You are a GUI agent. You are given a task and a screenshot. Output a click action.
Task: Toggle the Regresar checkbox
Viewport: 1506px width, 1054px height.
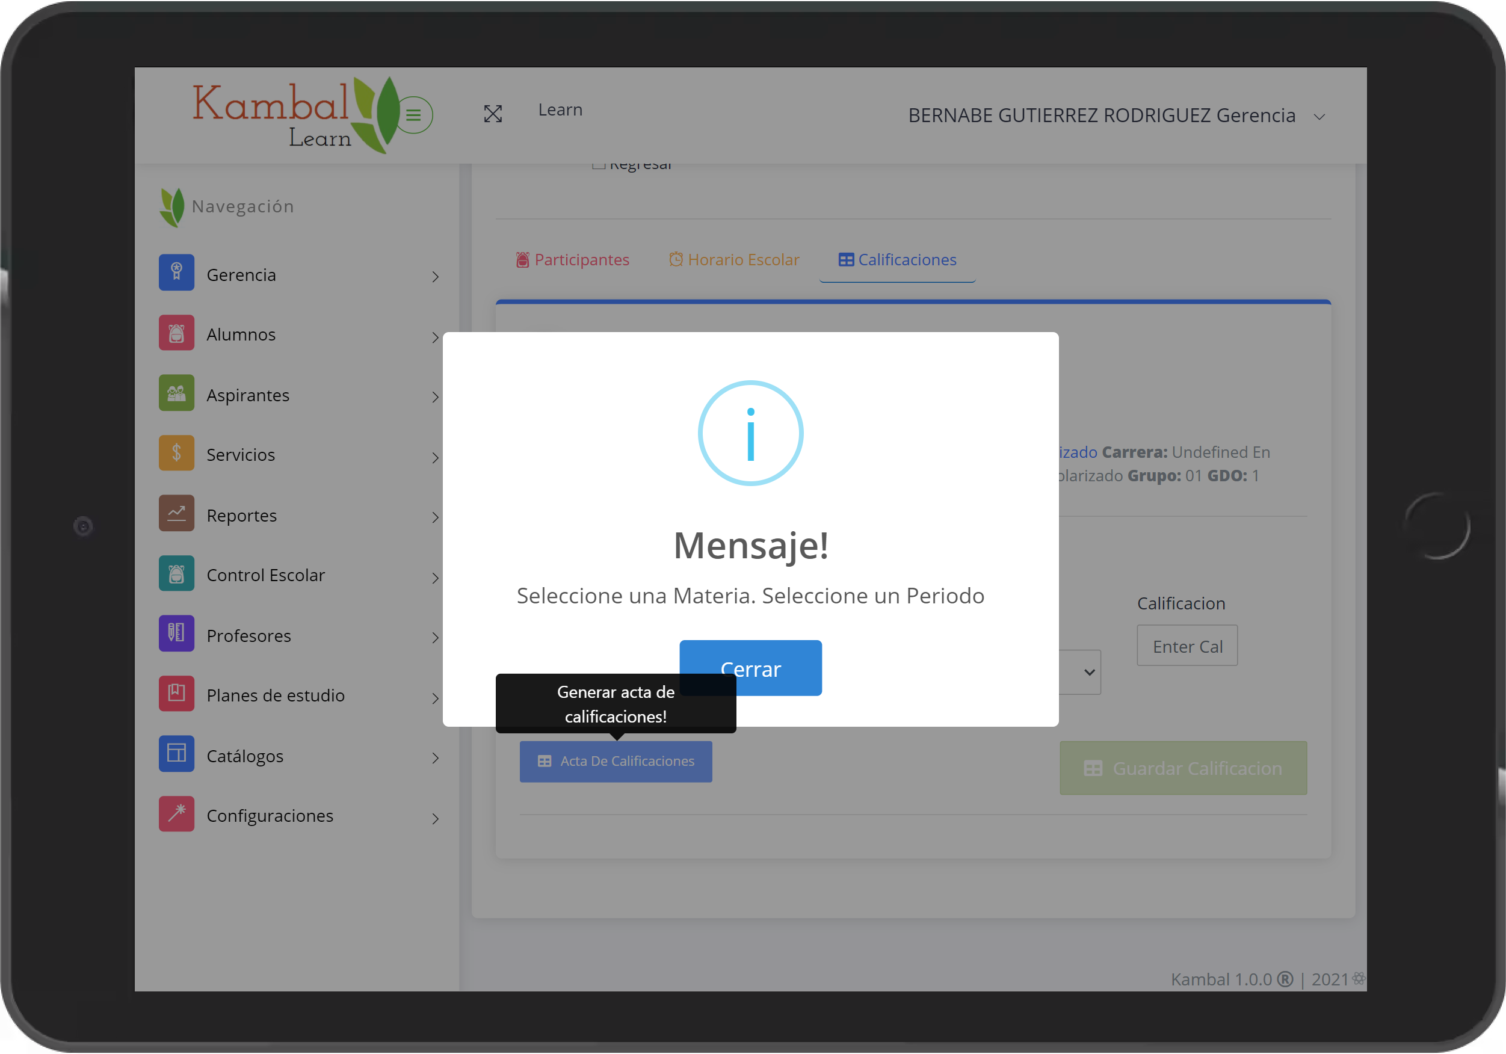pyautogui.click(x=599, y=164)
